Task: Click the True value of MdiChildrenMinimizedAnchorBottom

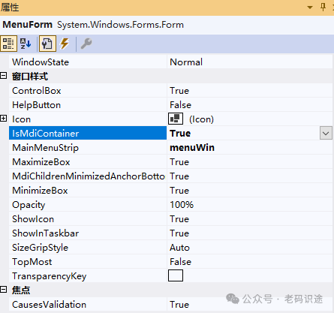Action: click(179, 176)
